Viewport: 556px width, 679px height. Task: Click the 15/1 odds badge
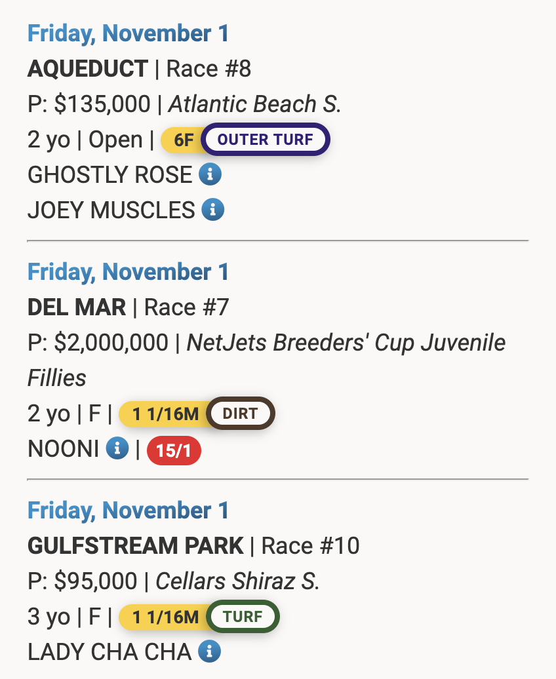[x=174, y=452]
